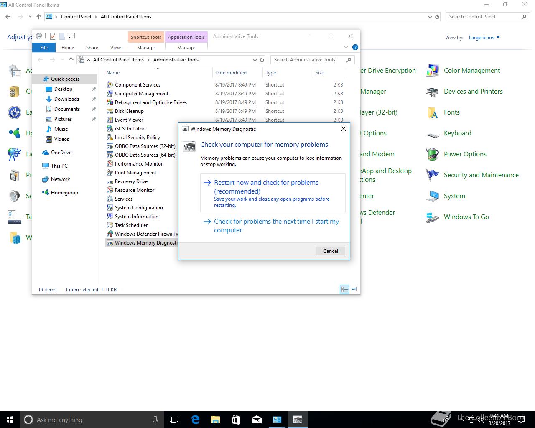This screenshot has width=535, height=428.
Task: Open the Component Services shortcut icon
Action: pyautogui.click(x=110, y=84)
